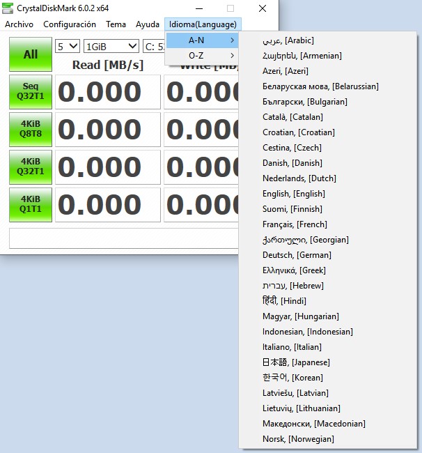Open the Archivo menu
The image size is (422, 453).
[19, 24]
